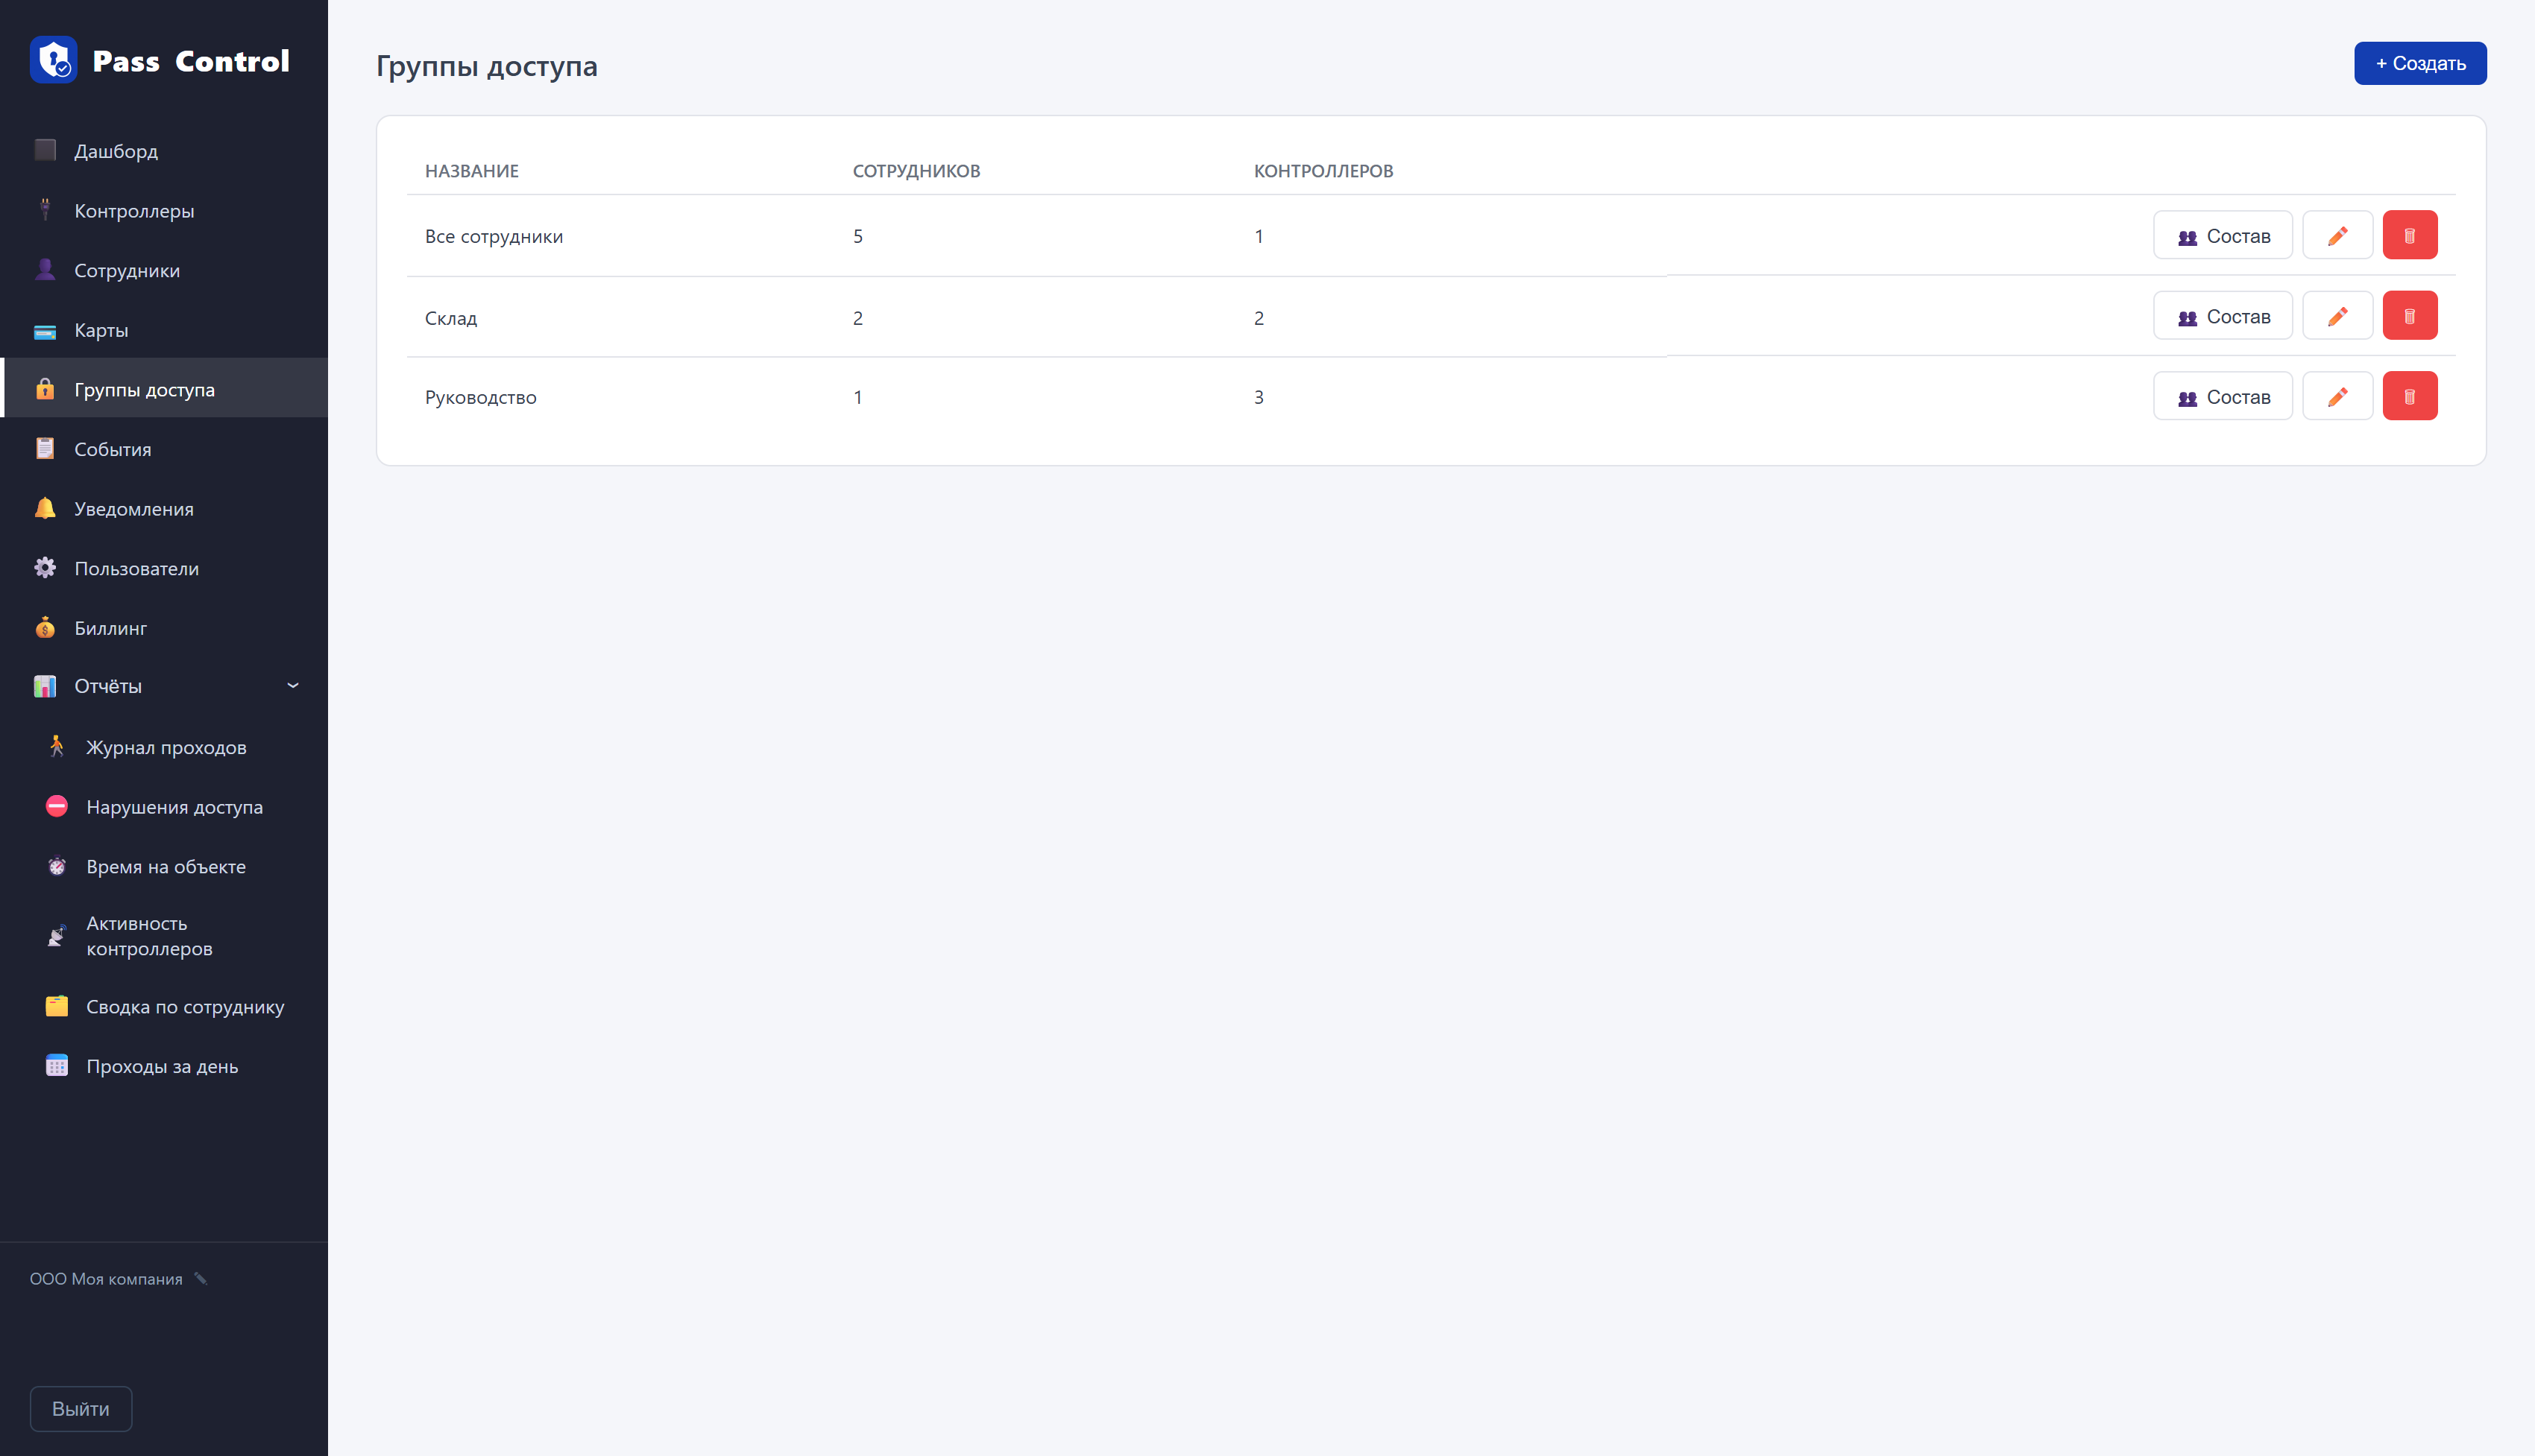Click the Группы доступа page heading
The width and height of the screenshot is (2535, 1456).
pyautogui.click(x=487, y=66)
